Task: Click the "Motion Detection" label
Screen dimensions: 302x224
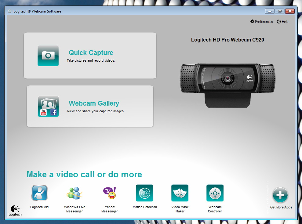Action: tap(145, 207)
